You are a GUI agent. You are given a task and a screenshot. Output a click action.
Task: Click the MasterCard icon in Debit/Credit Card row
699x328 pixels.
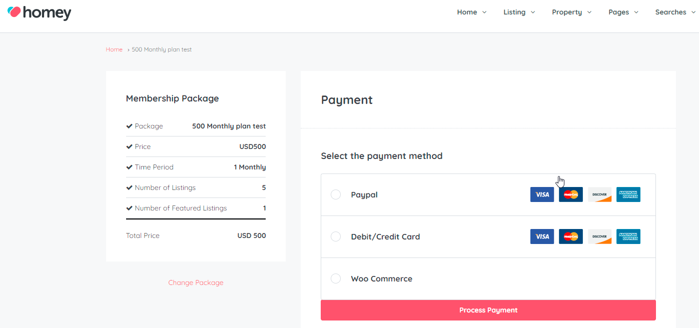(571, 236)
